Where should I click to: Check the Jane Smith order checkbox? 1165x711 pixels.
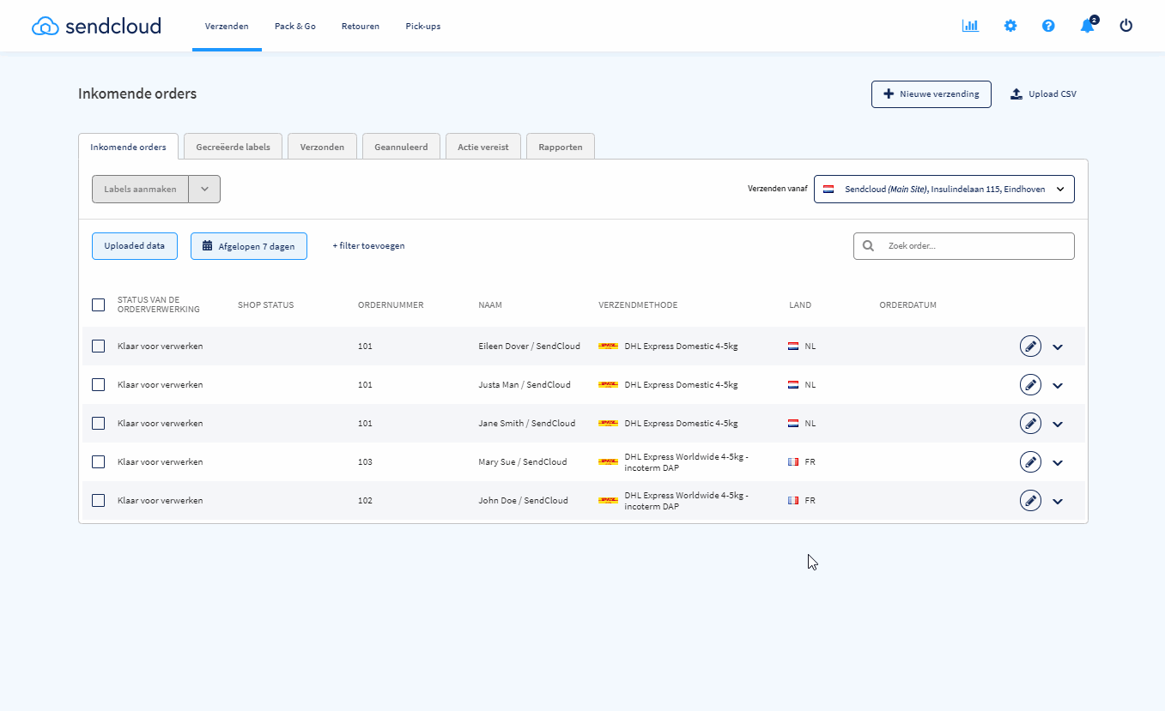tap(99, 424)
